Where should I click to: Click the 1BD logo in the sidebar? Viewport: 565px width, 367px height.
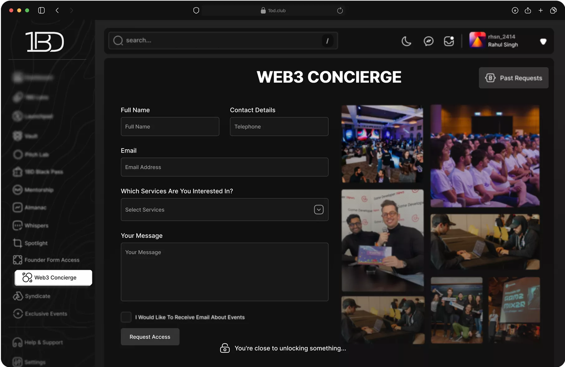[45, 42]
